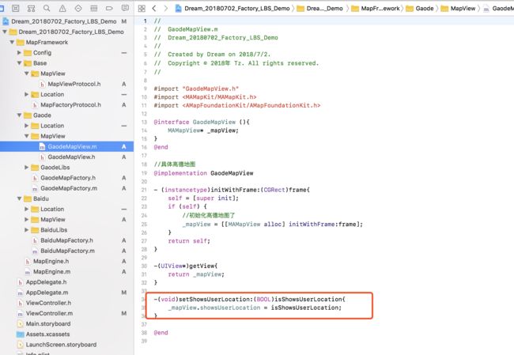
Task: Collapse the Gaode folder
Action: [19, 115]
